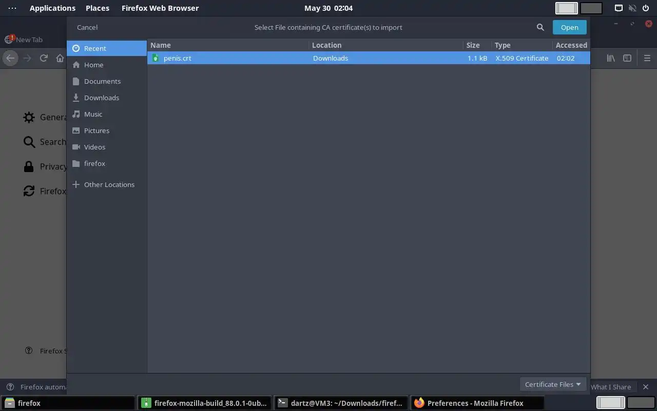657x411 pixels.
Task: Close the notification bar with X
Action: pyautogui.click(x=646, y=387)
